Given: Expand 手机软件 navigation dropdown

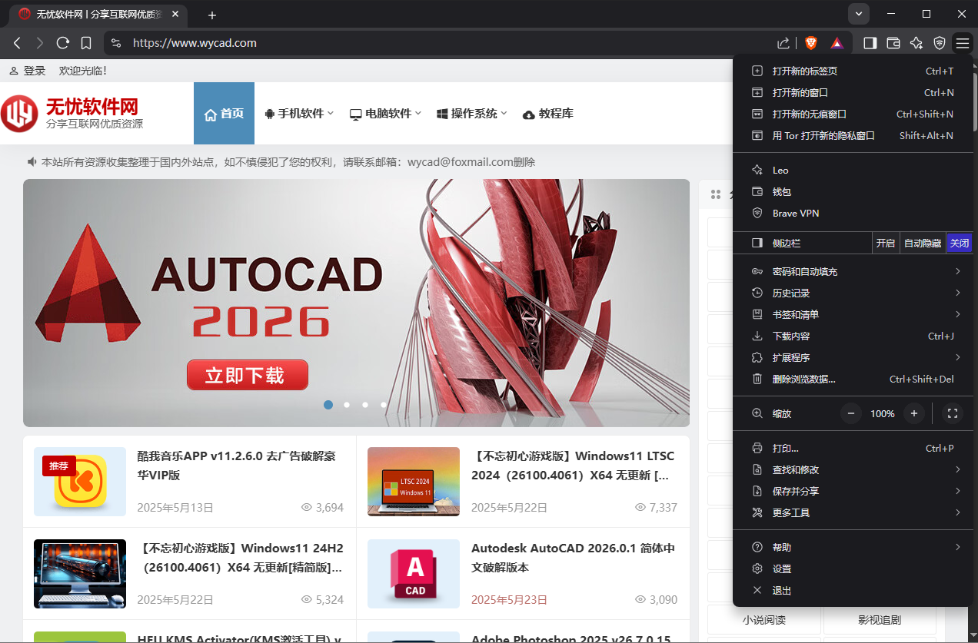Looking at the screenshot, I should tap(299, 114).
